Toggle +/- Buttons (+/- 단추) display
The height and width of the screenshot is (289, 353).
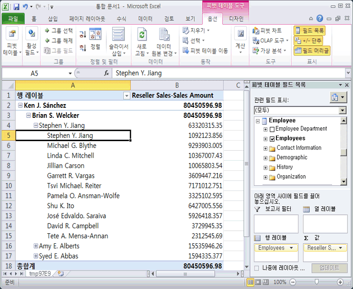pos(308,41)
